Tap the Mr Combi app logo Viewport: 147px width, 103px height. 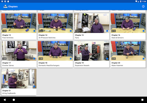pos(5,7)
